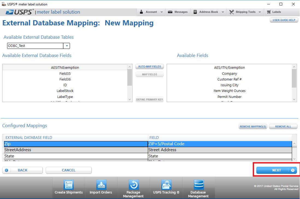Select ID in external database fields
The width and height of the screenshot is (300, 199).
(x=65, y=85)
